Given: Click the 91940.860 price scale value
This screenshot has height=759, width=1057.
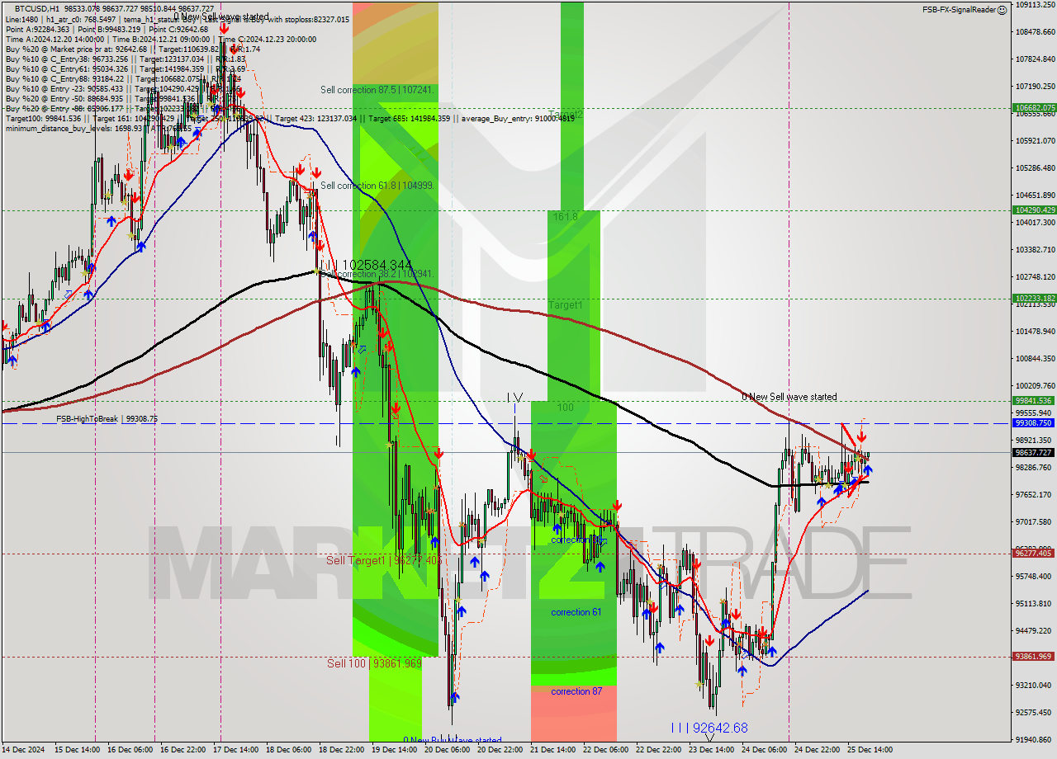Looking at the screenshot, I should [1035, 739].
